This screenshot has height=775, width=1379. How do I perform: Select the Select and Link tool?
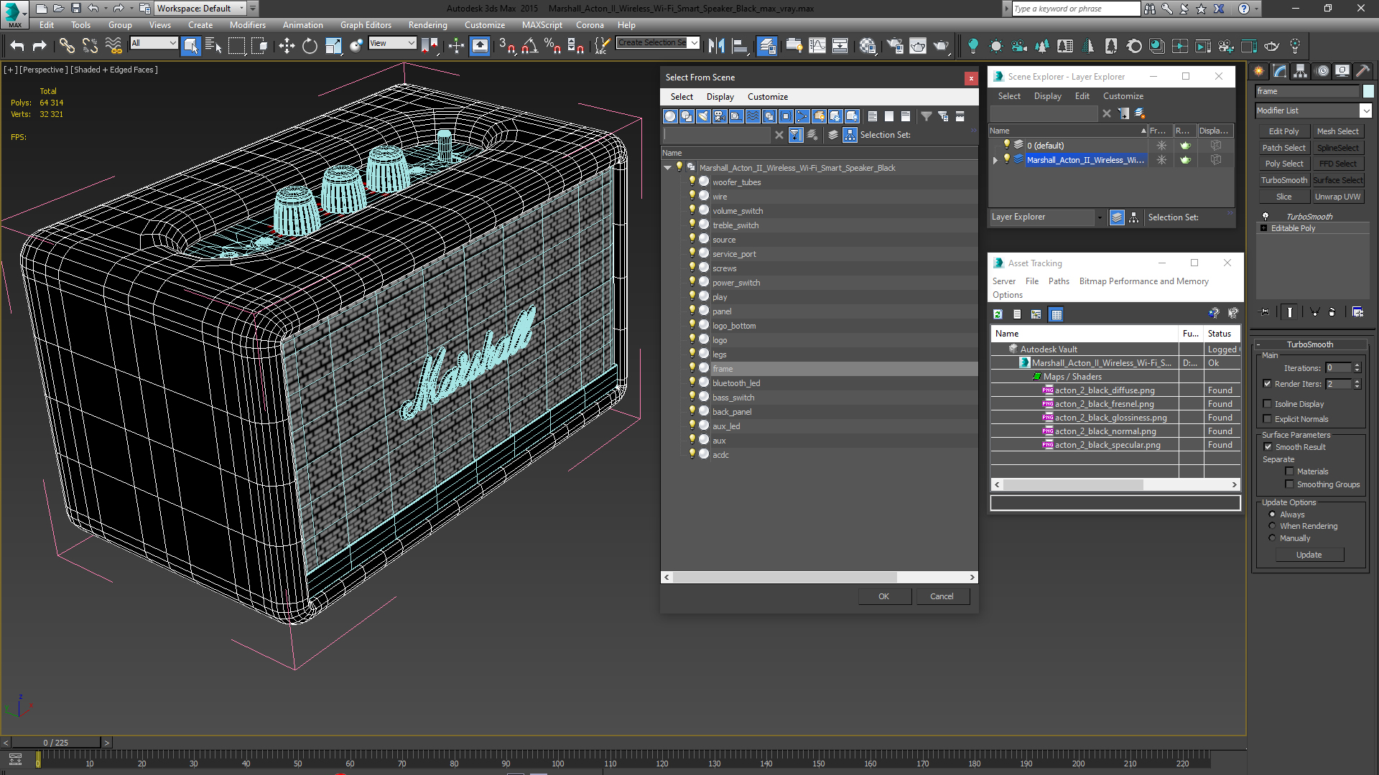click(67, 46)
